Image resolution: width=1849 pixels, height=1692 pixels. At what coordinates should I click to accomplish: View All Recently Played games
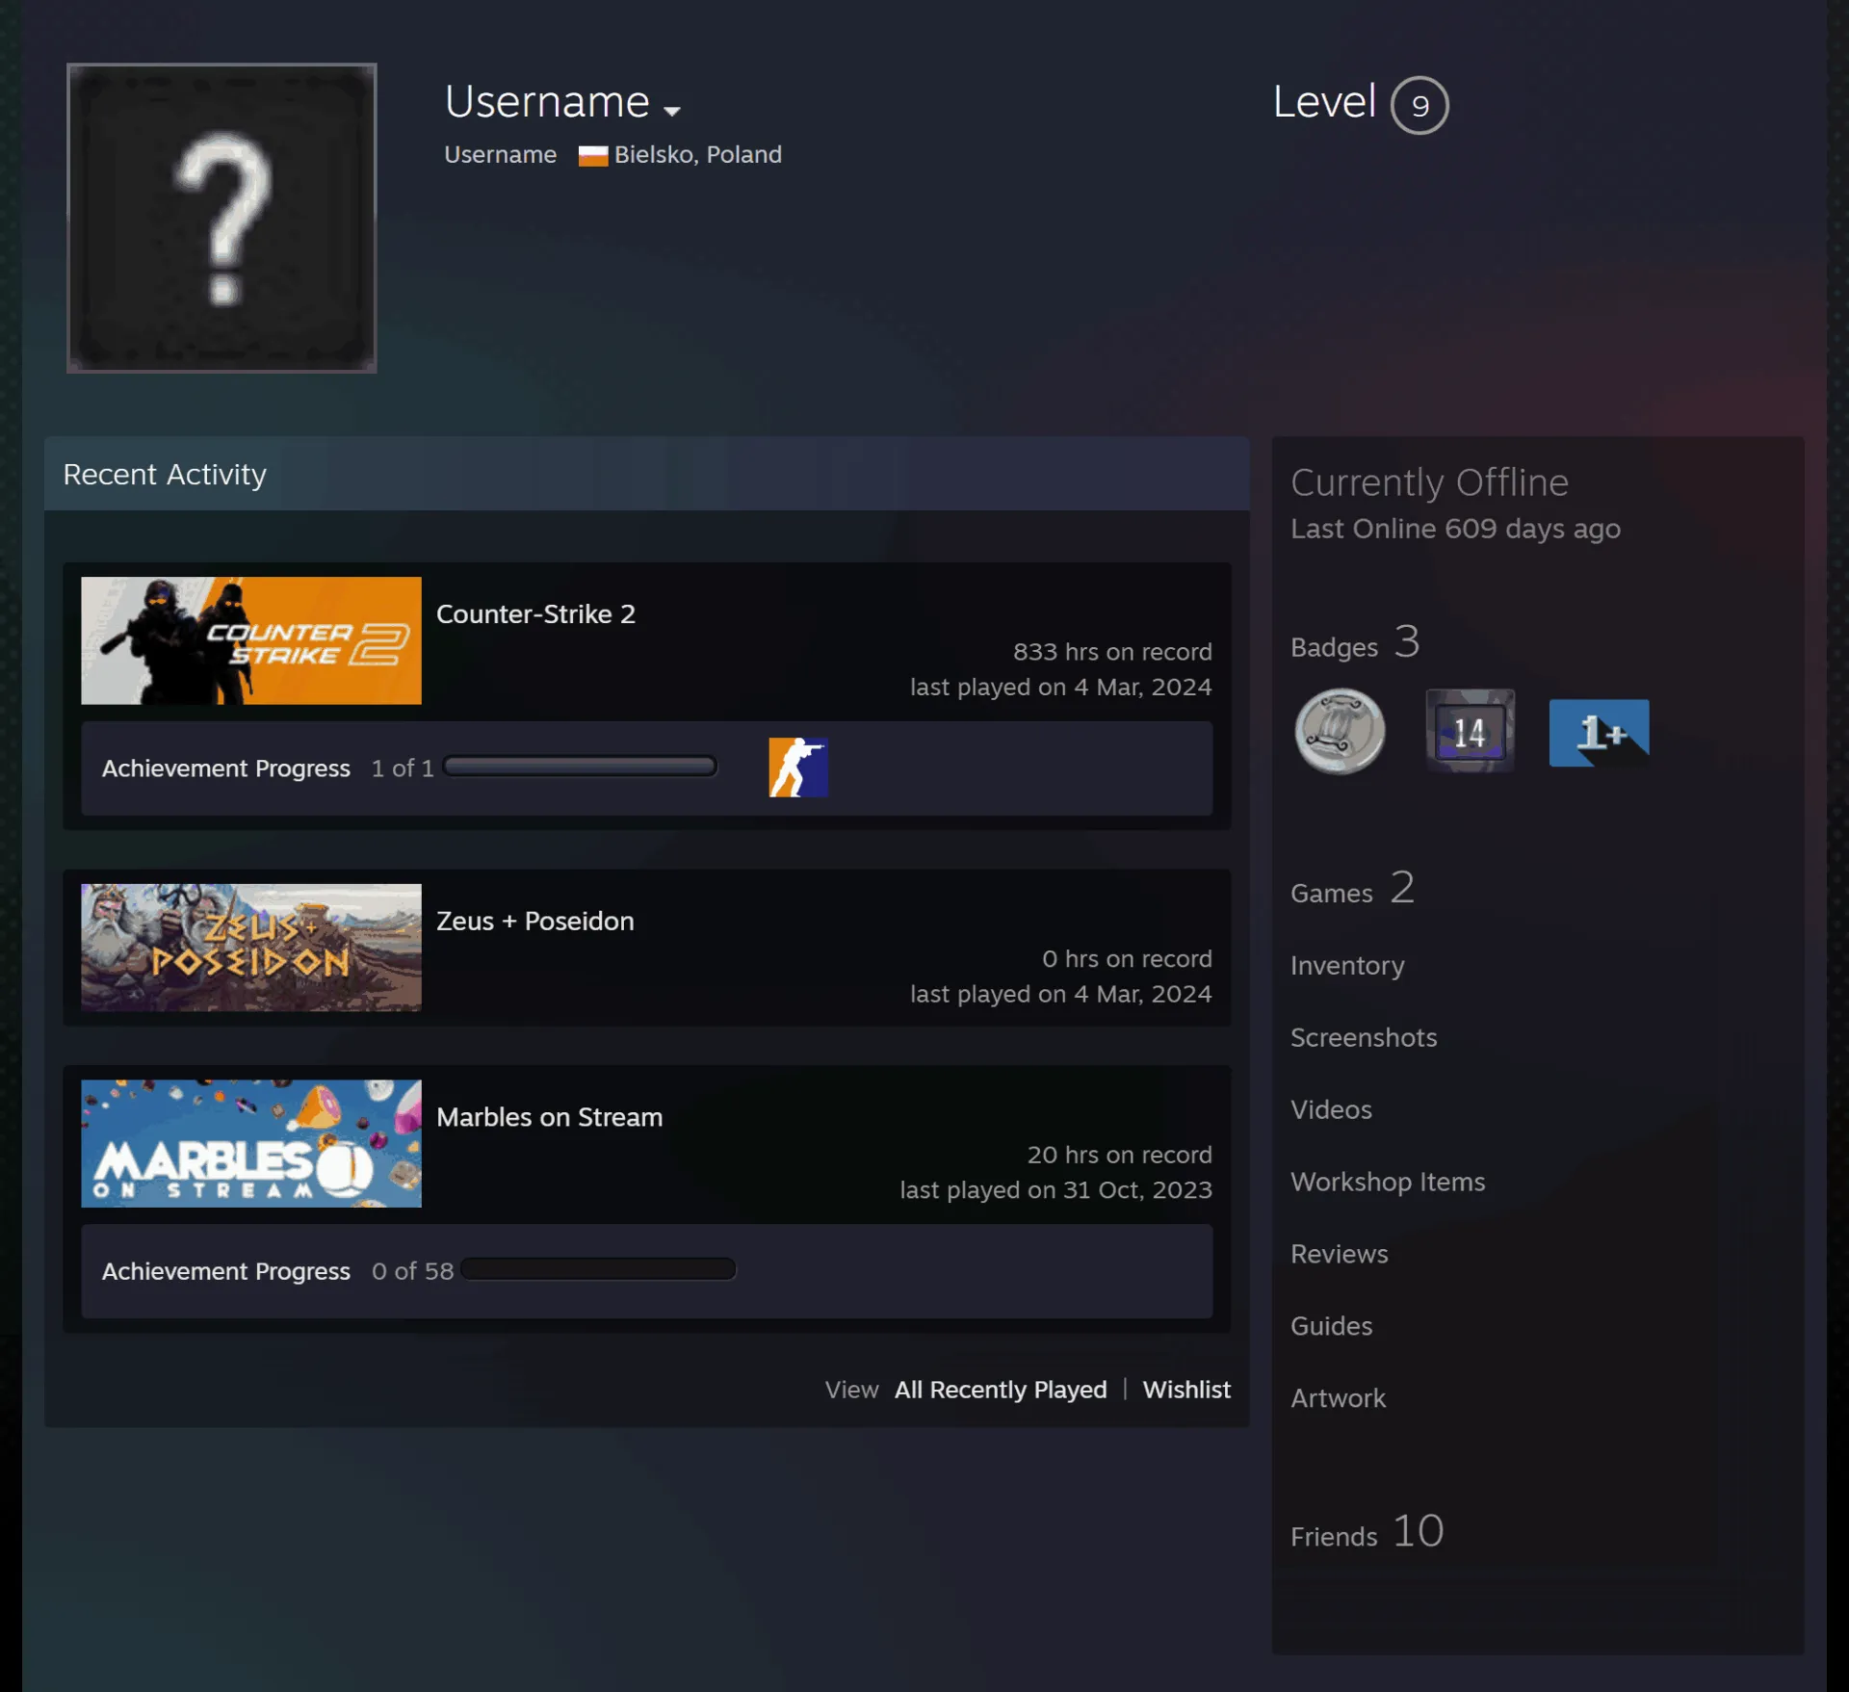[x=1001, y=1390]
